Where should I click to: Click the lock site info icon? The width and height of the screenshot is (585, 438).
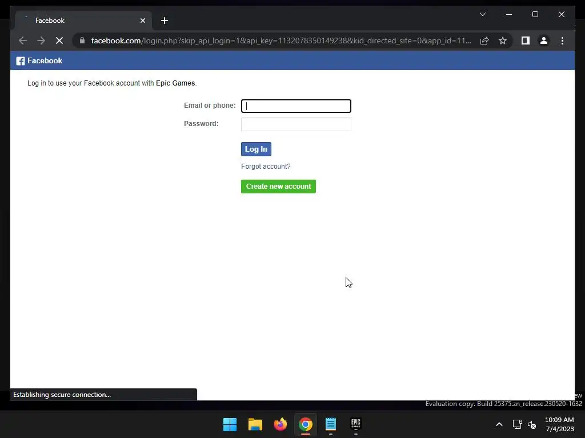click(x=82, y=40)
